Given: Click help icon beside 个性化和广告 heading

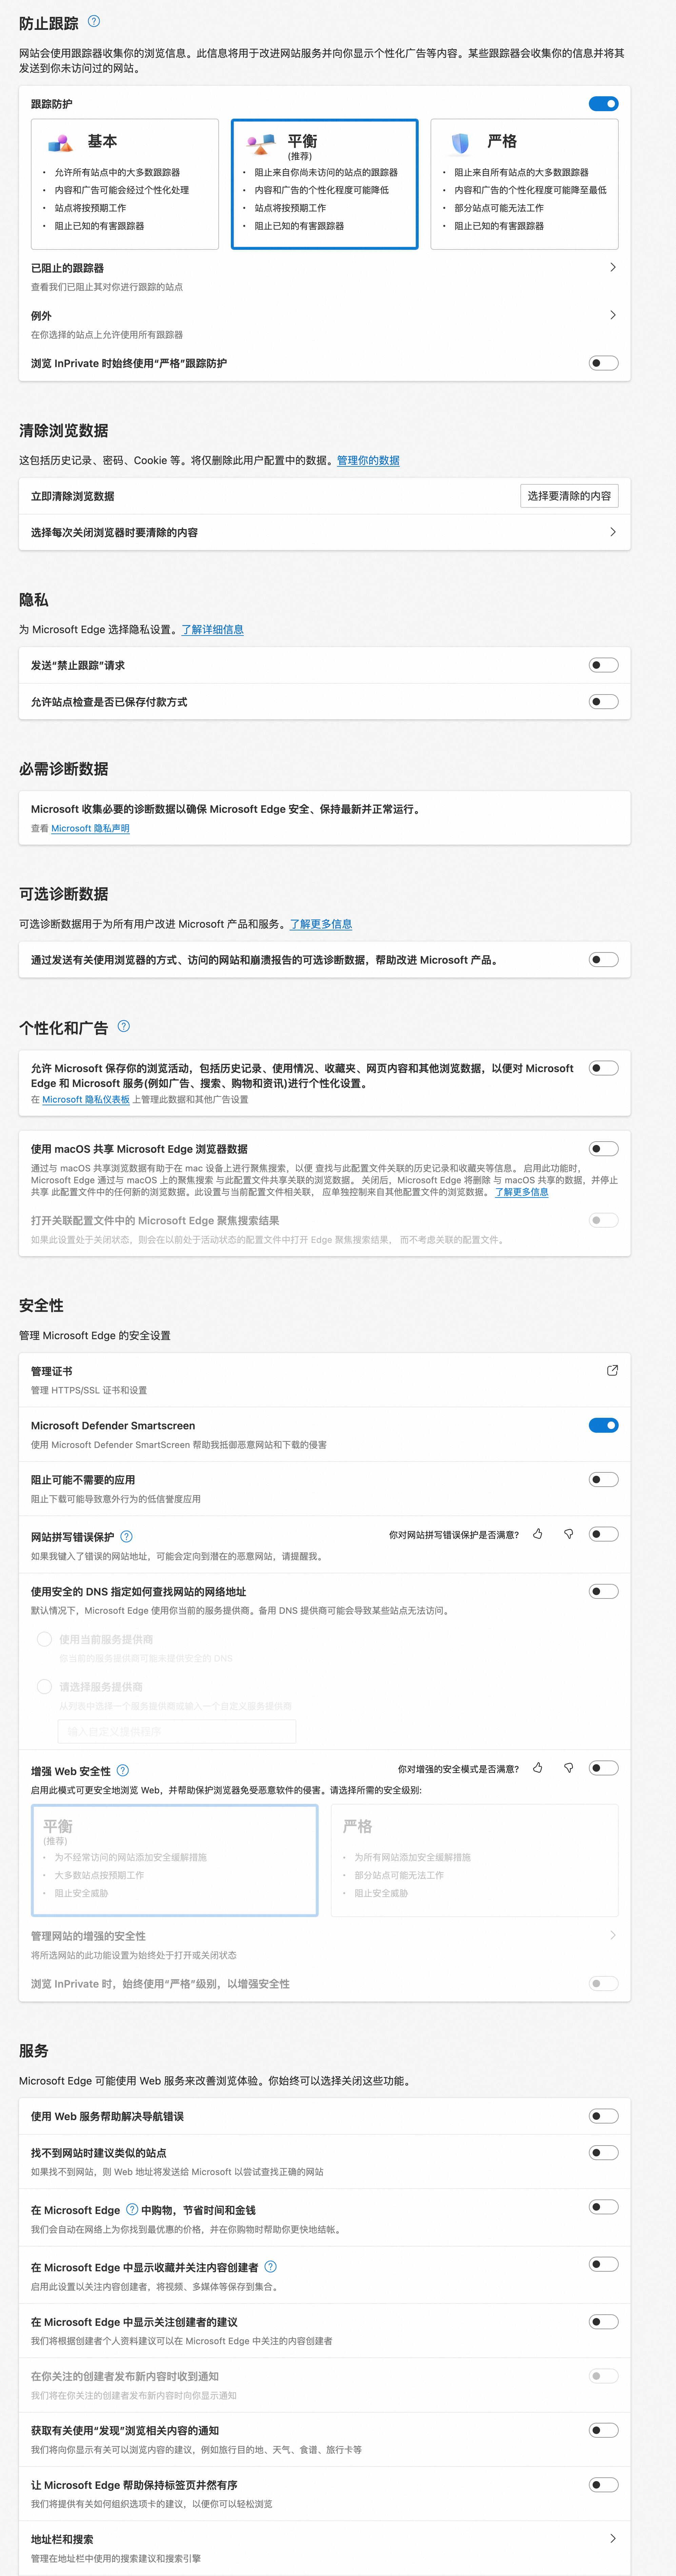Looking at the screenshot, I should click(x=124, y=1026).
